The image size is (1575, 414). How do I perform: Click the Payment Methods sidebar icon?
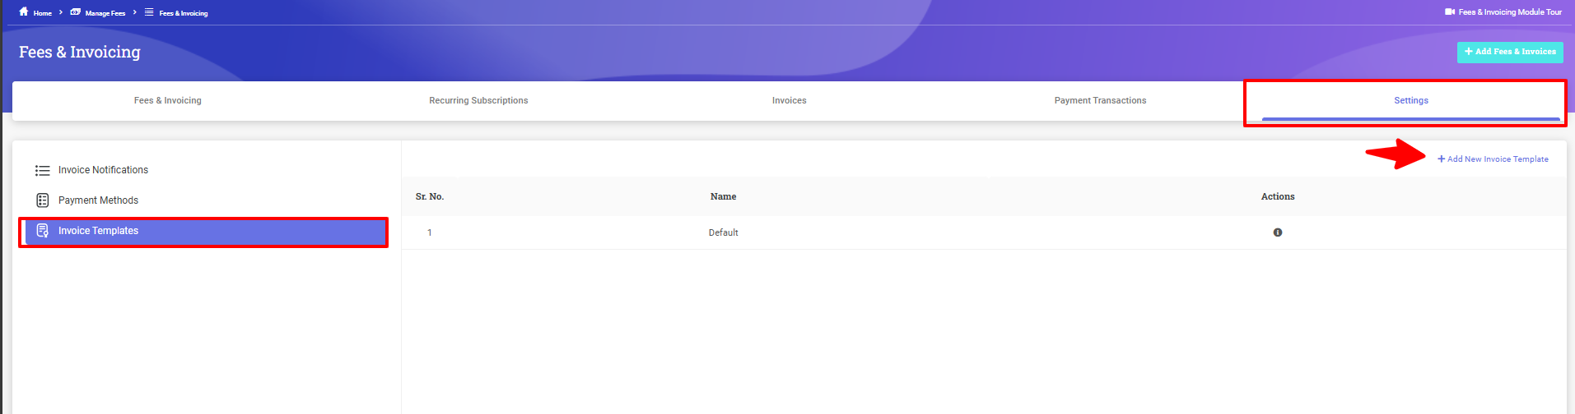pos(42,200)
